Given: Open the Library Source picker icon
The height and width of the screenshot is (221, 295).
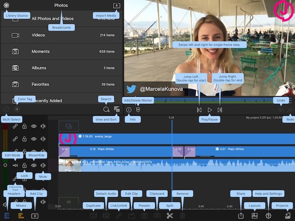Looking at the screenshot, I should [x=6, y=5].
